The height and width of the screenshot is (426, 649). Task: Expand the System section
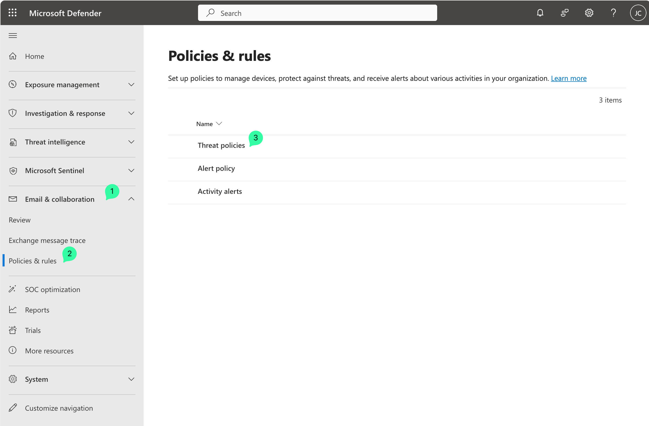pyautogui.click(x=131, y=379)
